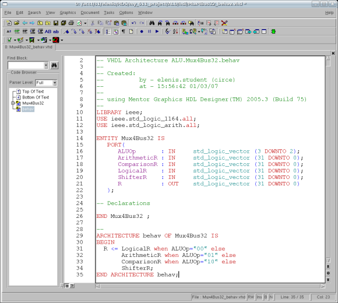The image size is (338, 303).
Task: Toggle the page view icon beside ¶
Action: coord(131,31)
